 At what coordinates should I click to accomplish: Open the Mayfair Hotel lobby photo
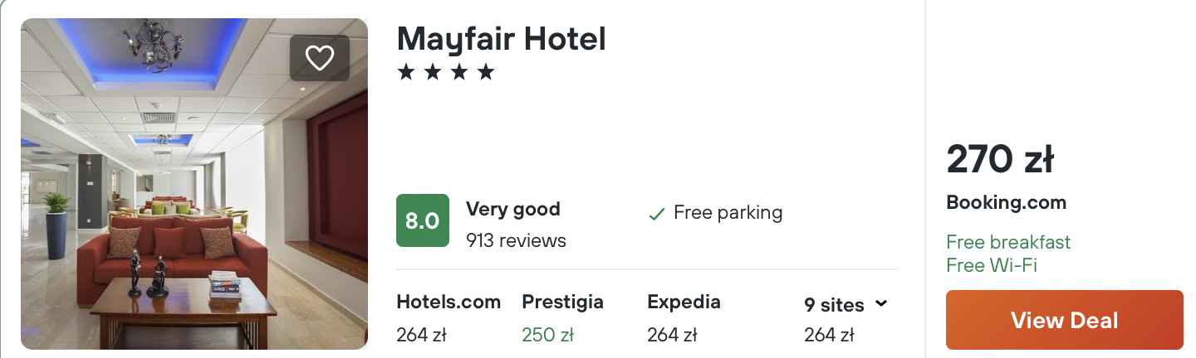coord(194,184)
